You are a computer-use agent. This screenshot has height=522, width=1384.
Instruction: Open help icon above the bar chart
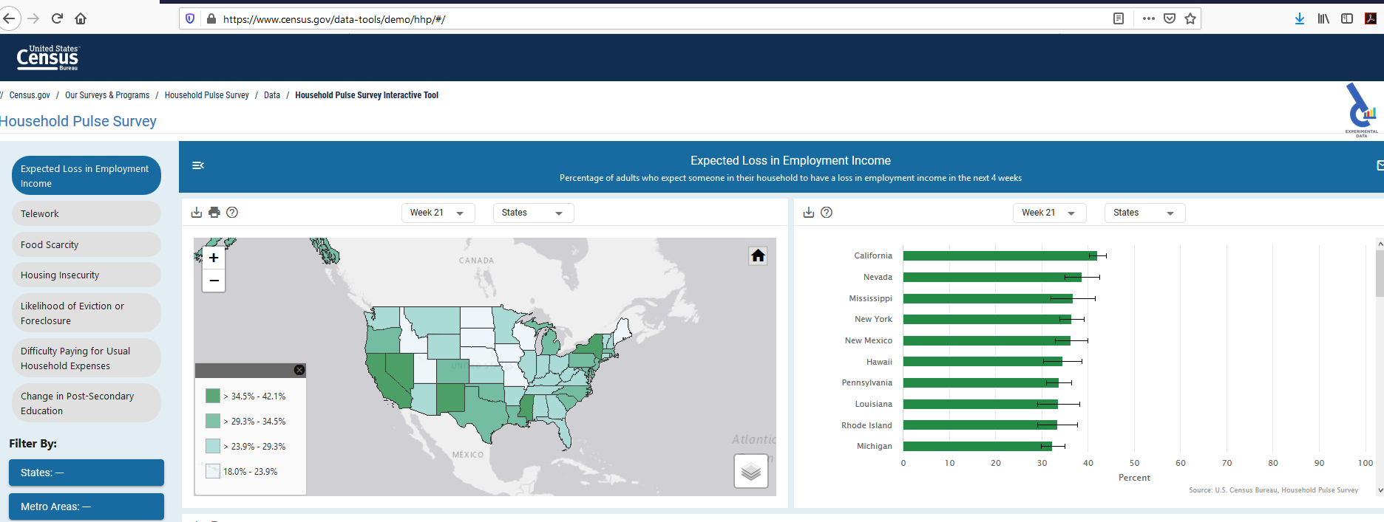coord(827,213)
